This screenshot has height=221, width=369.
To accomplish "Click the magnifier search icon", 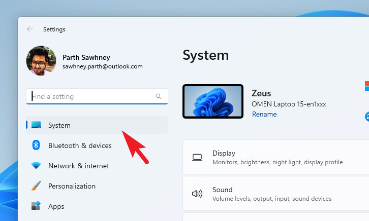I will click(159, 96).
